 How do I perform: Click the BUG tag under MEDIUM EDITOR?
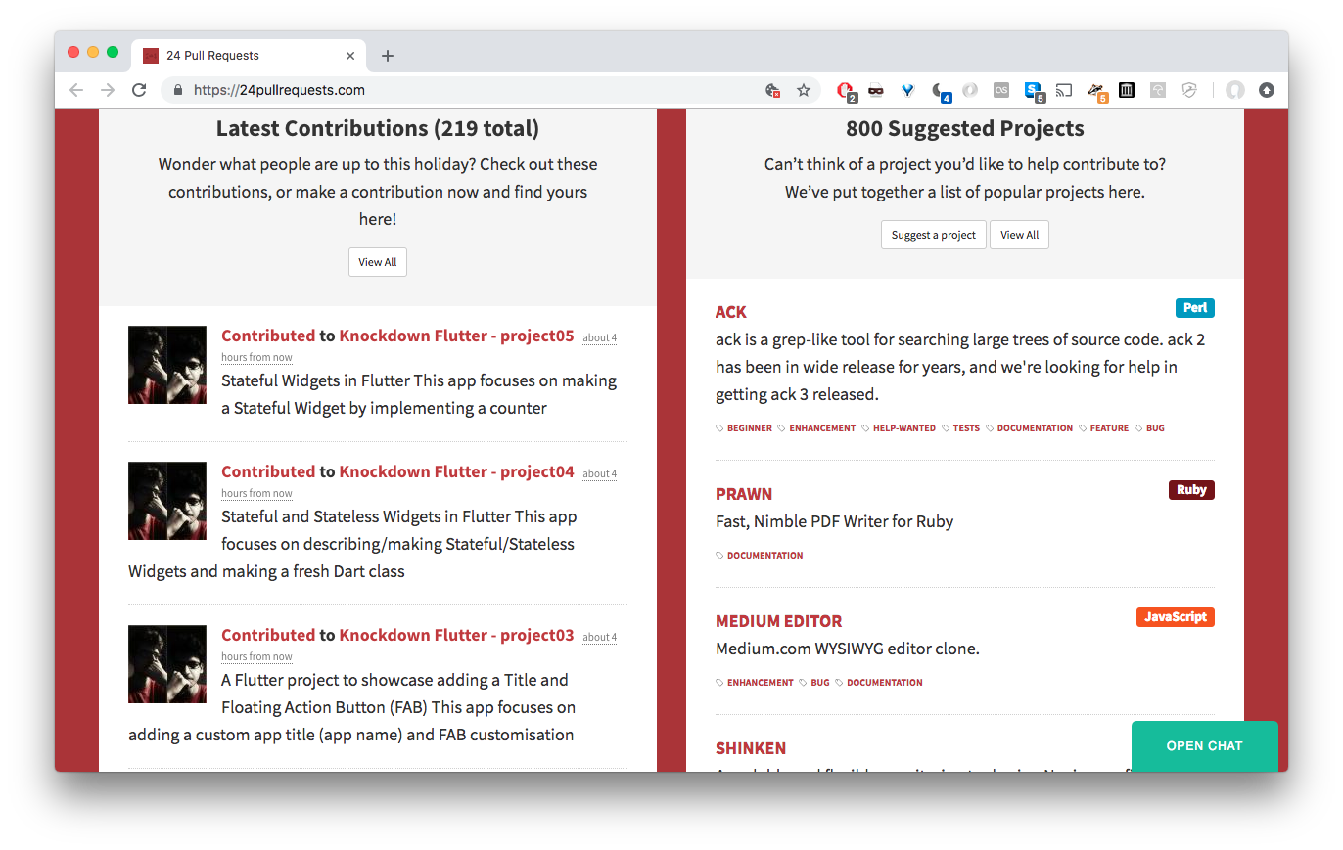pos(814,683)
